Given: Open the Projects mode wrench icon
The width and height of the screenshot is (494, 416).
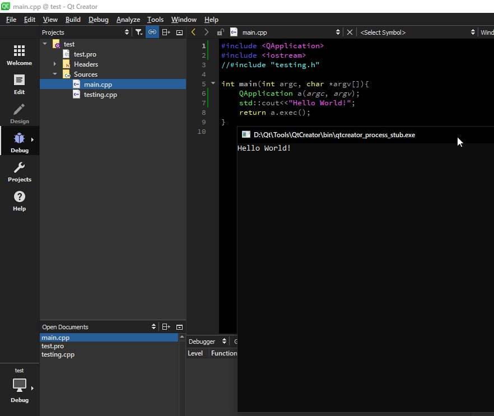Looking at the screenshot, I should coord(19,168).
